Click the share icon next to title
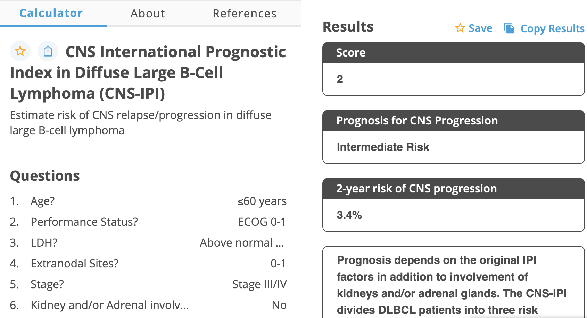 [x=48, y=51]
